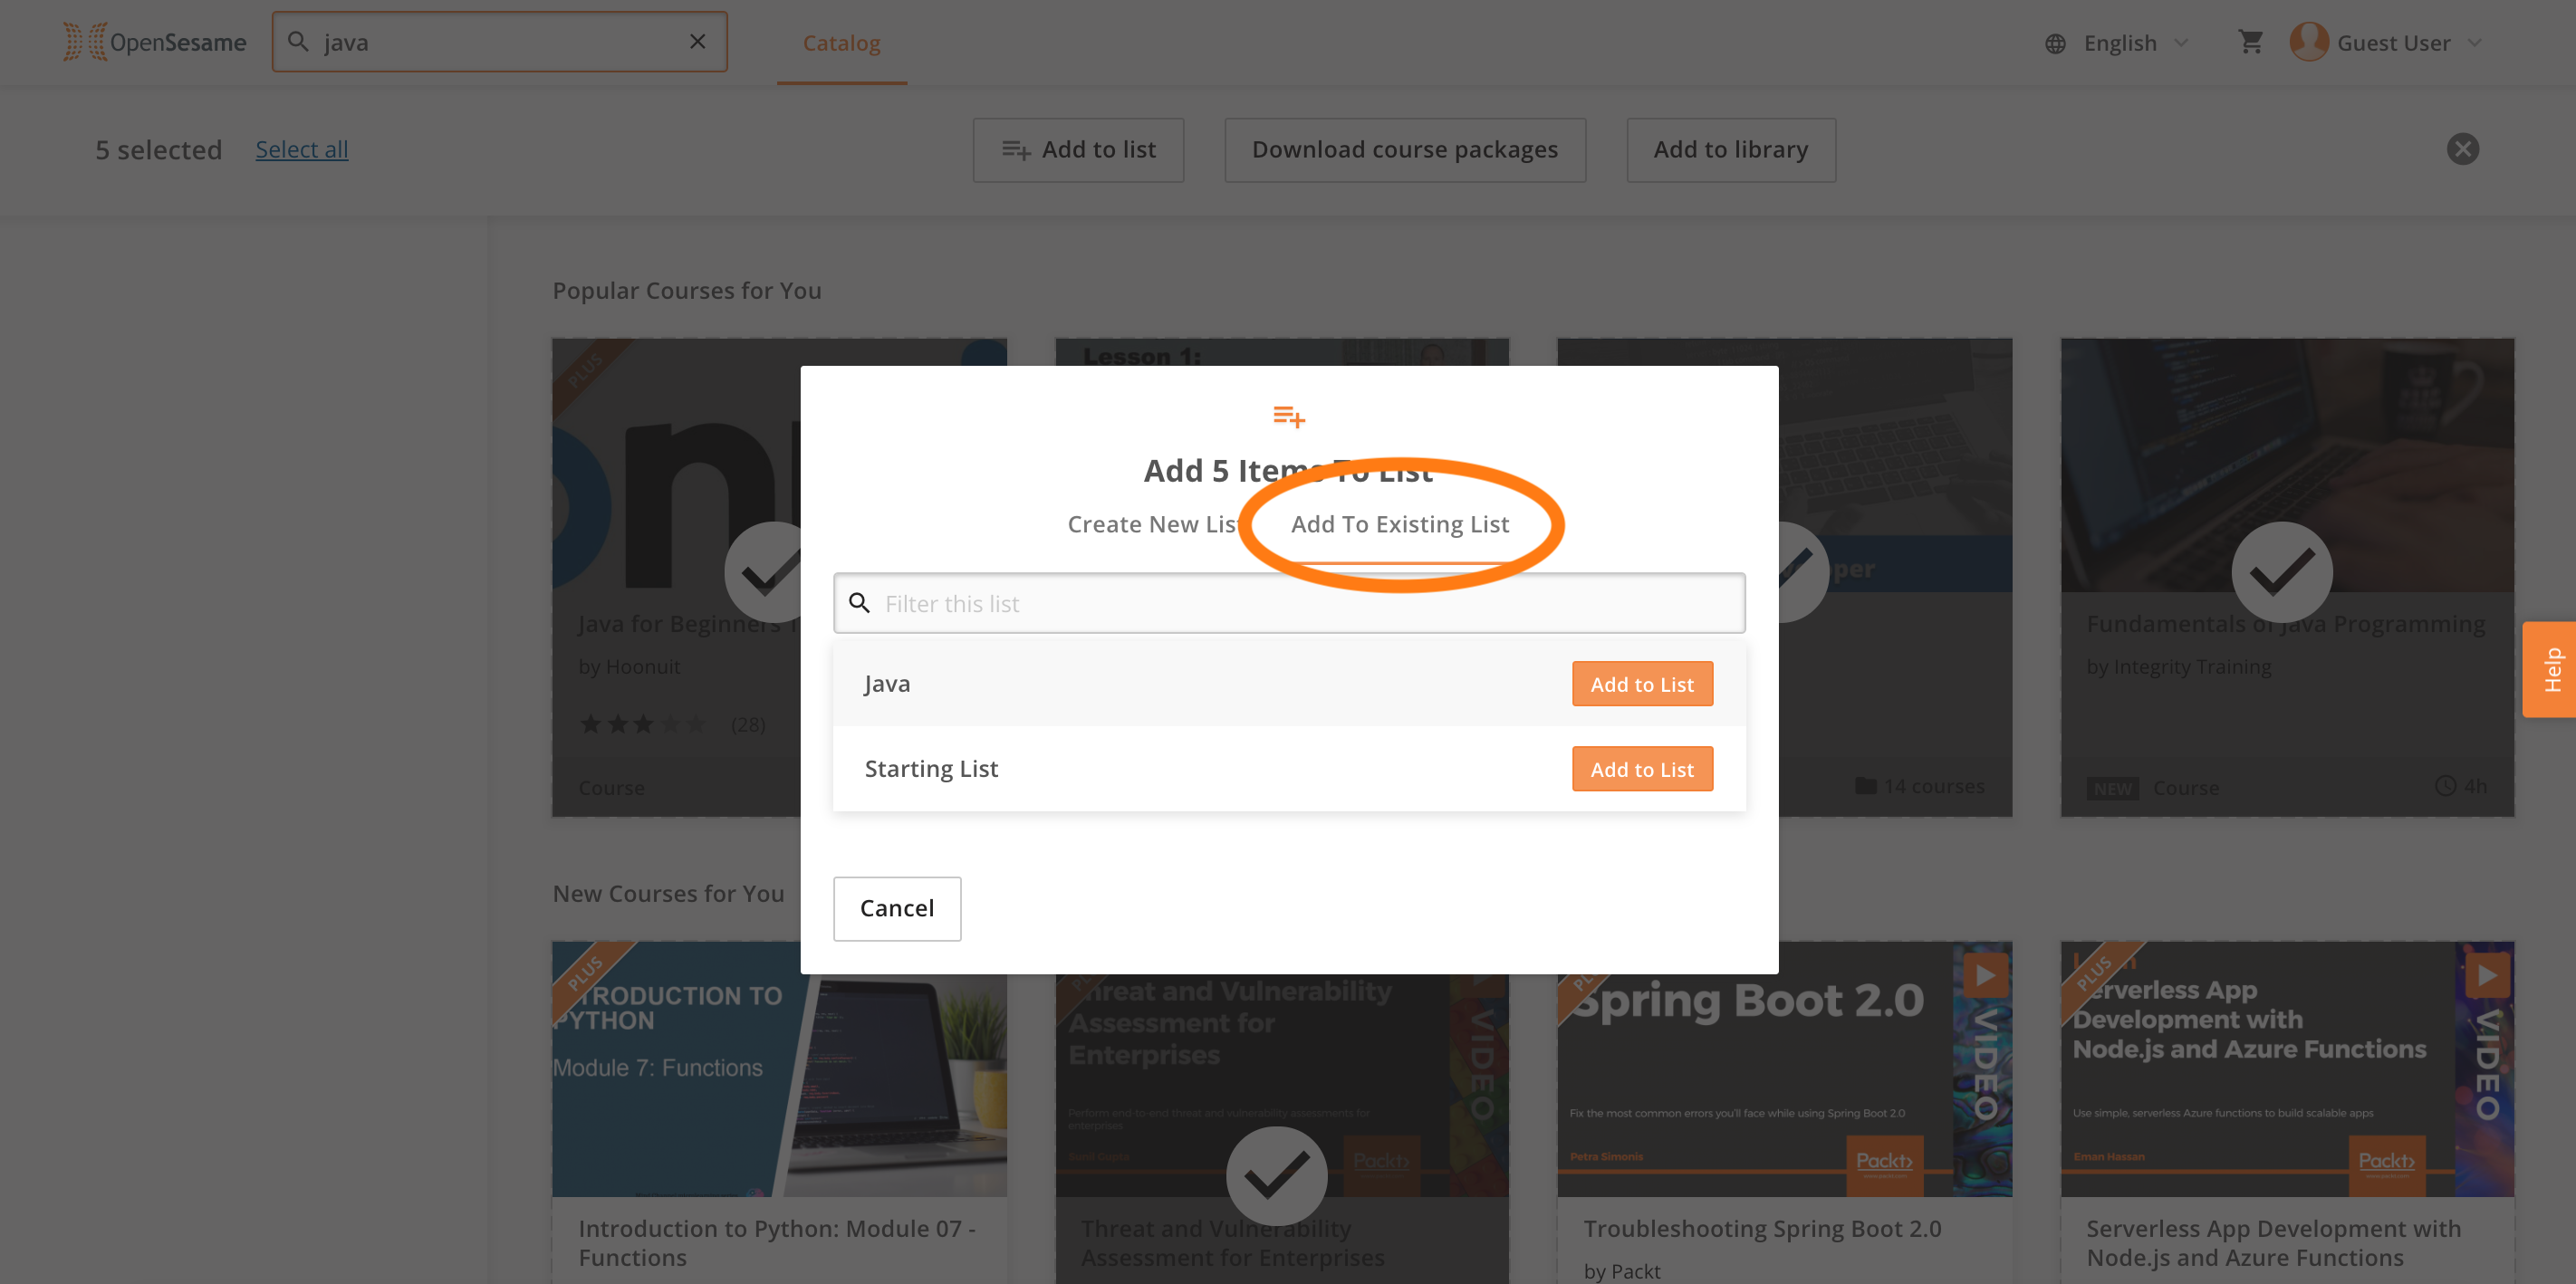Screen dimensions: 2576x1284
Task: Expand the Guest User menu chevron
Action: [2475, 42]
